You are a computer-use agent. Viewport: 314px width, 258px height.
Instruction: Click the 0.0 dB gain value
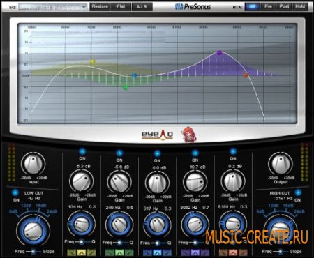coord(159,168)
